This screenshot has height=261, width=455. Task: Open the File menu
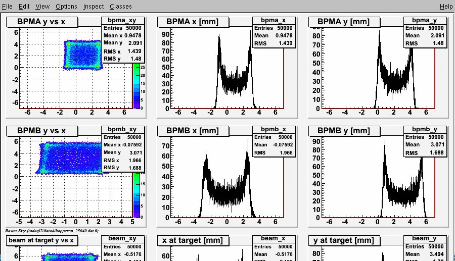7,7
